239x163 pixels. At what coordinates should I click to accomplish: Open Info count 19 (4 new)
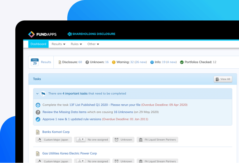click(x=169, y=62)
